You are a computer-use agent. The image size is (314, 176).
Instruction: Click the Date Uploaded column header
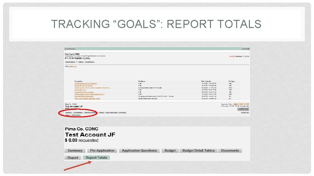pos(206,81)
